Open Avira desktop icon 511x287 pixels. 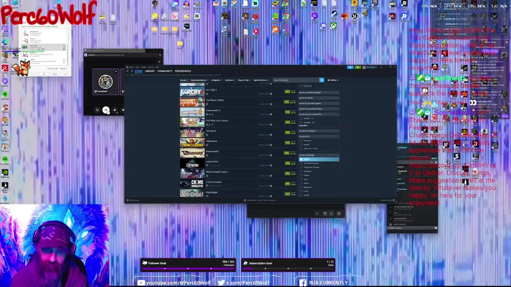5,68
